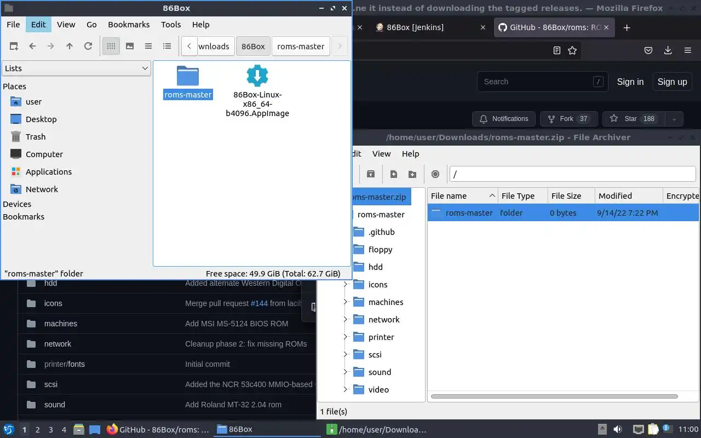
Task: Open Edit menu in 86Box window
Action: (x=38, y=25)
